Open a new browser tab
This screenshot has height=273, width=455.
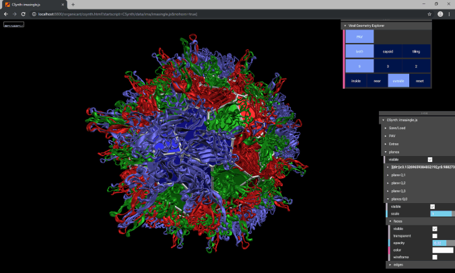pos(73,4)
